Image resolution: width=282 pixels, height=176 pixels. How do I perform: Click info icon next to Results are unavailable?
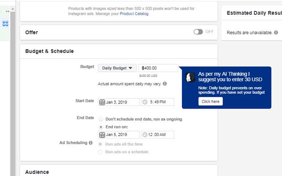[276, 33]
